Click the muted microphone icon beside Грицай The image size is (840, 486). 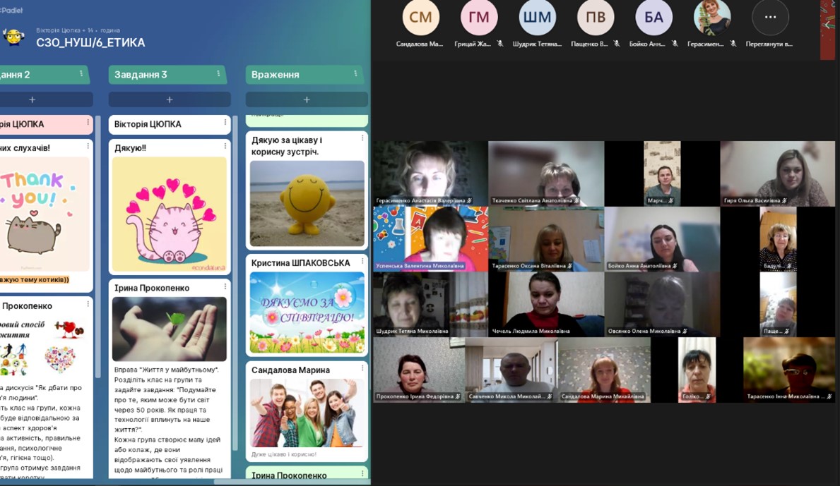[x=499, y=44]
